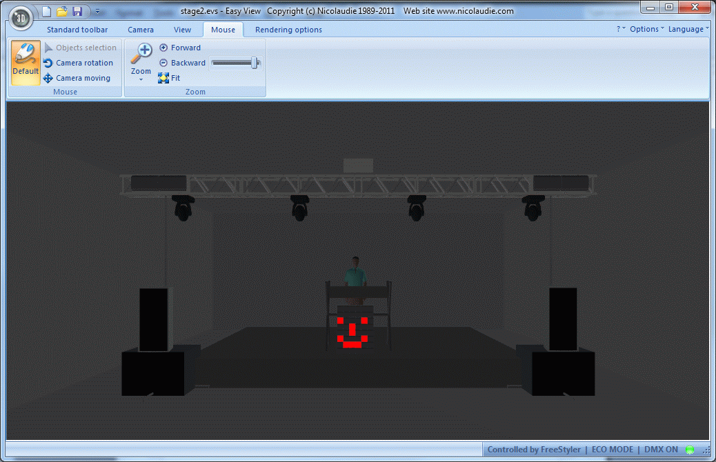The height and width of the screenshot is (462, 716).
Task: Open the Rendering options tab
Action: [288, 30]
